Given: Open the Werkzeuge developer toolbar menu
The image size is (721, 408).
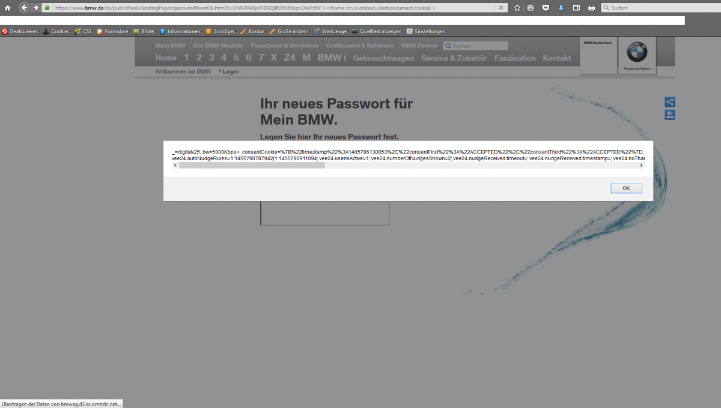Looking at the screenshot, I should coord(330,31).
